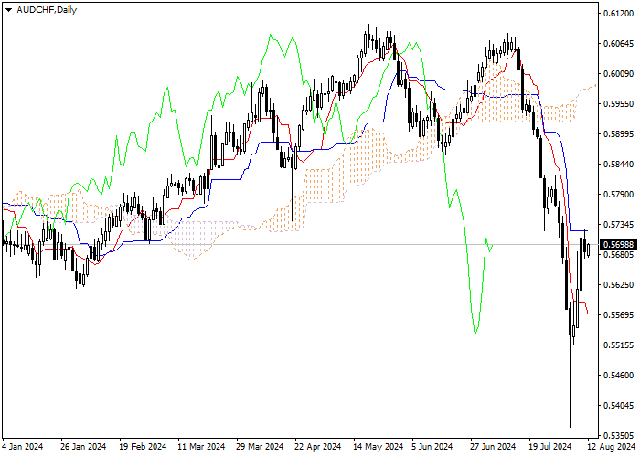Click the 19 Feb 2024 date label

pyautogui.click(x=143, y=447)
